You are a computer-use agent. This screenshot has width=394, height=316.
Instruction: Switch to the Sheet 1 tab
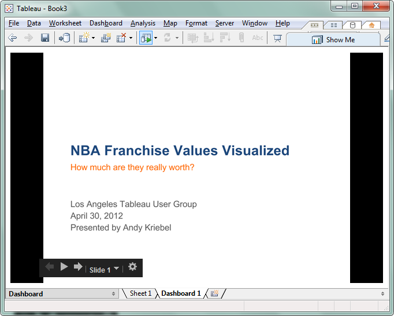(x=140, y=293)
